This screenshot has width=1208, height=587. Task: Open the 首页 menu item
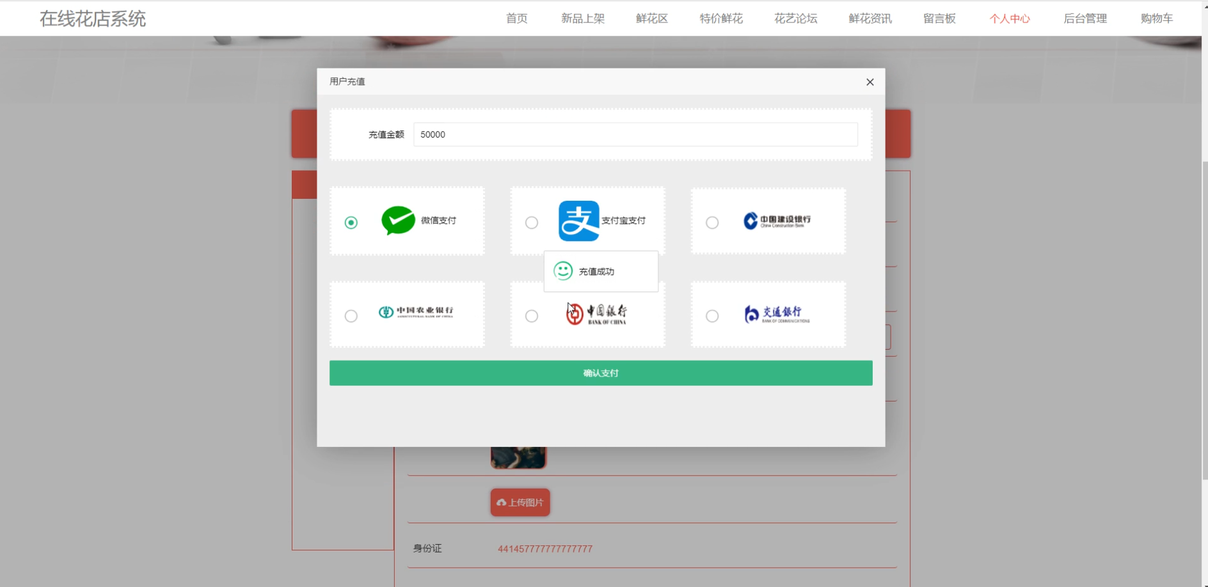click(x=516, y=19)
